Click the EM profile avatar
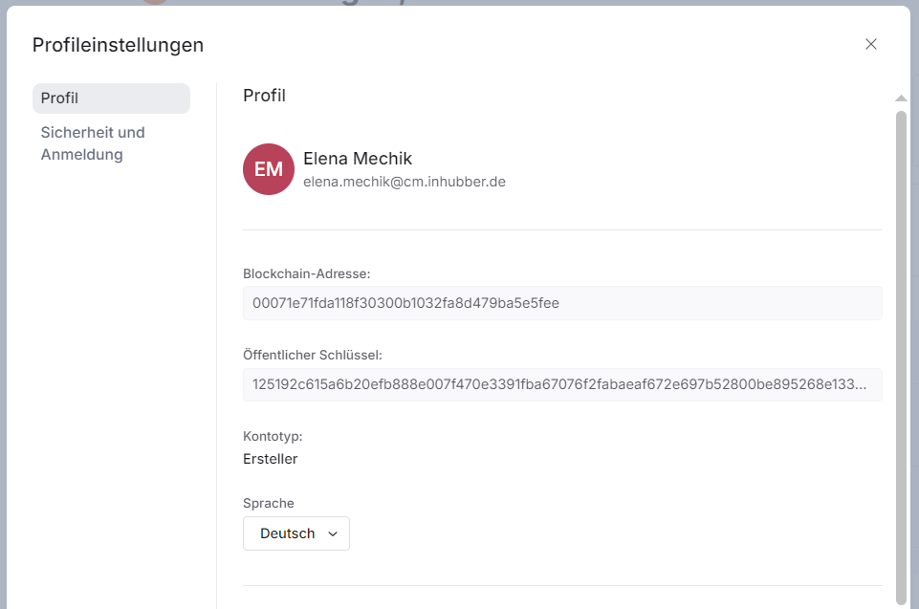Image resolution: width=919 pixels, height=609 pixels. click(269, 169)
